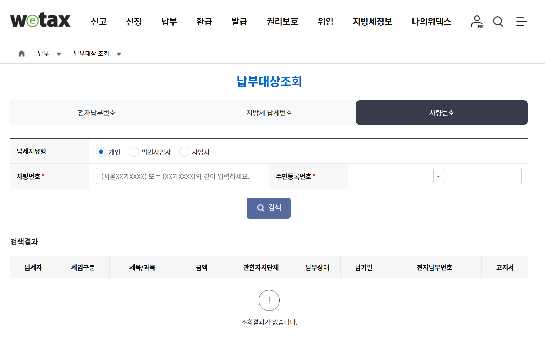Expand the 납부대상 조회 breadcrumb dropdown

(x=119, y=54)
